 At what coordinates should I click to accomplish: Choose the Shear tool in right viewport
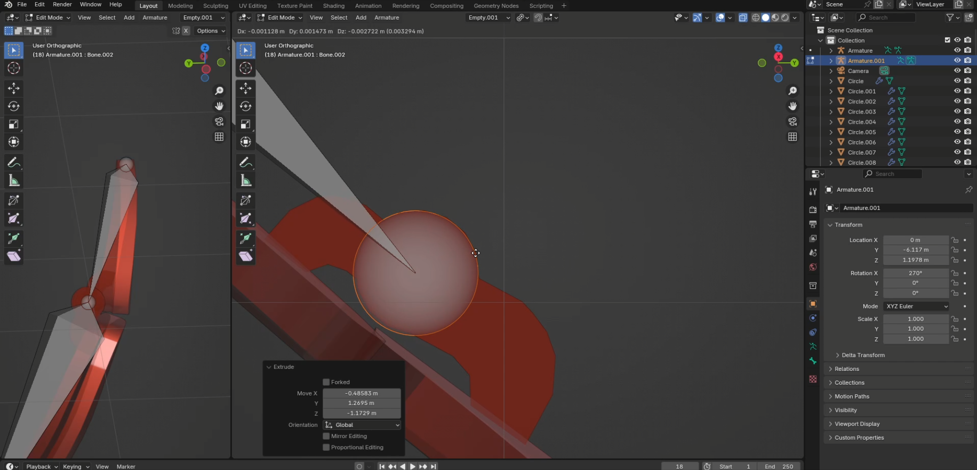click(x=245, y=256)
